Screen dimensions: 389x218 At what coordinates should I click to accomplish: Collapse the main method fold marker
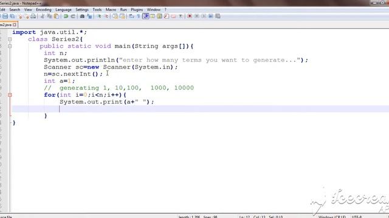[x=10, y=46]
